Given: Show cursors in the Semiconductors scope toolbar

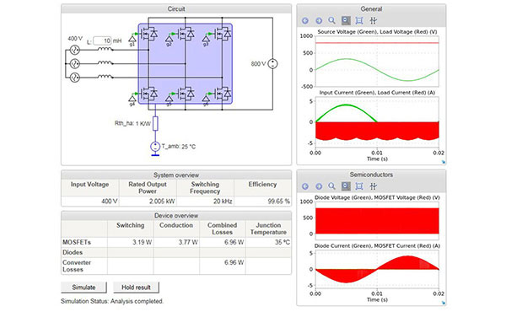Looking at the screenshot, I should pyautogui.click(x=373, y=186).
